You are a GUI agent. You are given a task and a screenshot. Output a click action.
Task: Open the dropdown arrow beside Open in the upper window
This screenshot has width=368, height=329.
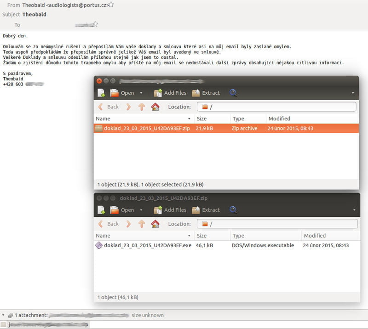(141, 93)
